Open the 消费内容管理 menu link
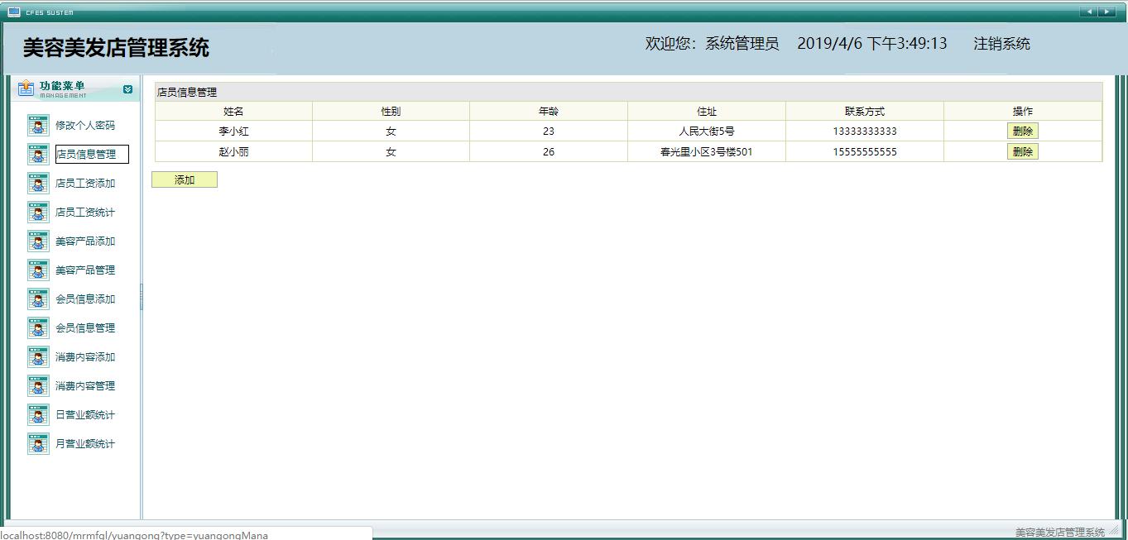The image size is (1128, 540). (x=85, y=386)
